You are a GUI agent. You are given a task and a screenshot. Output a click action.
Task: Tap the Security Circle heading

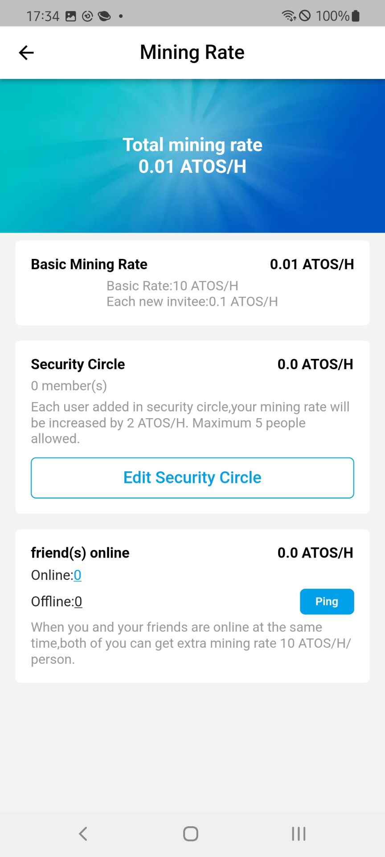[78, 364]
